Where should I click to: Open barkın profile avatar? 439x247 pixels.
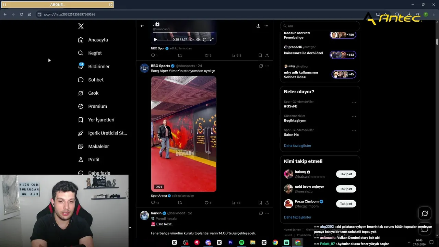click(x=144, y=215)
